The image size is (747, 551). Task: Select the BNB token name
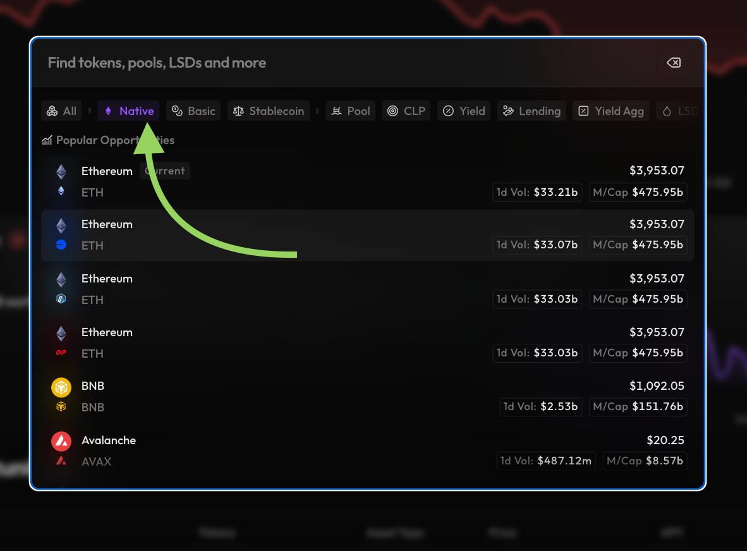coord(93,385)
